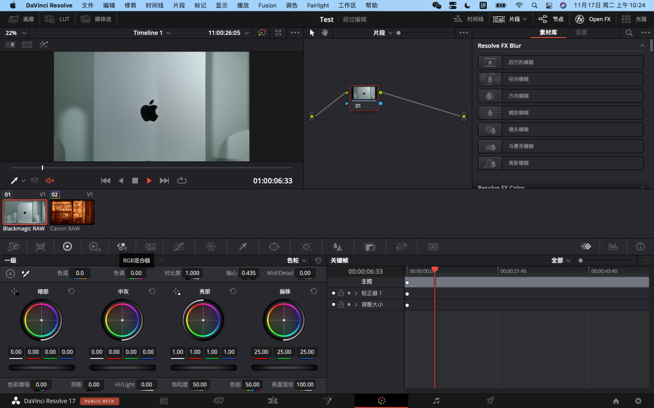Screen dimensions: 654x408
Task: Open the Qualifier eyedropper palette
Action: pos(243,247)
